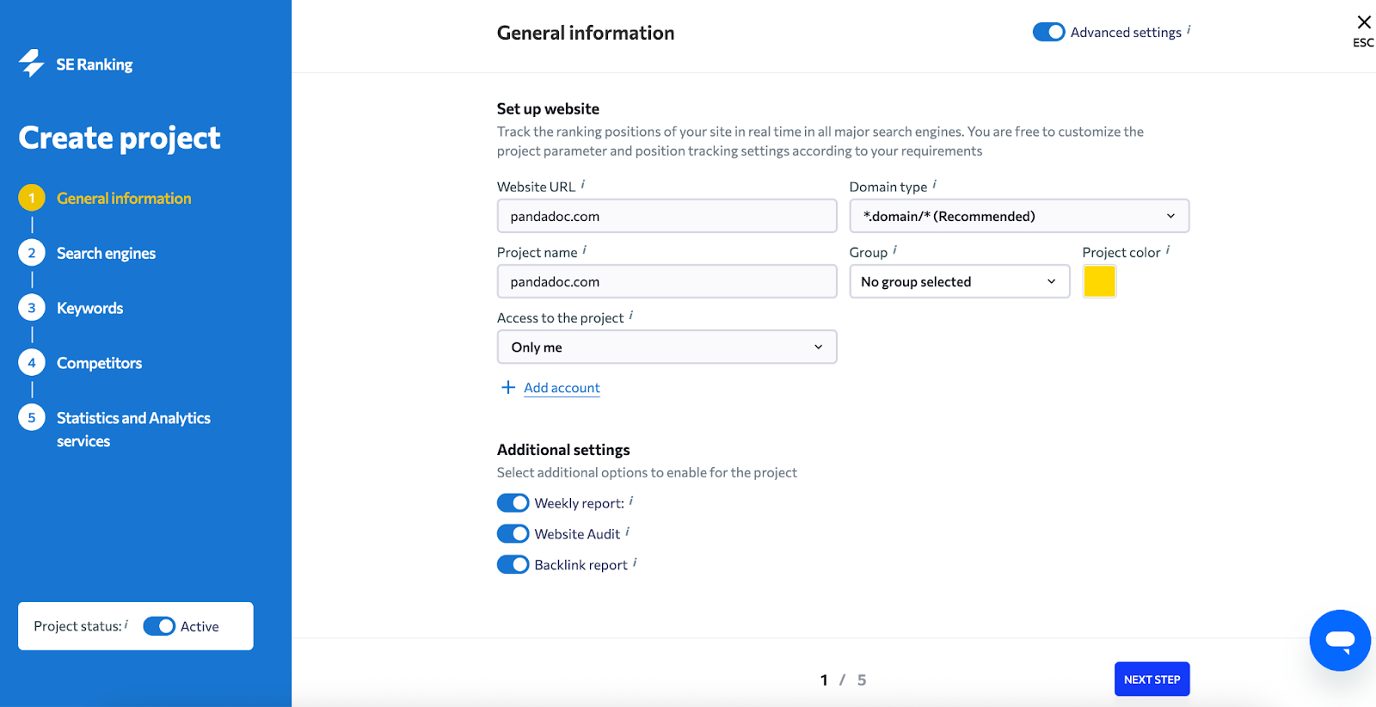
Task: Click the info icon beside Project status
Action: click(x=126, y=624)
